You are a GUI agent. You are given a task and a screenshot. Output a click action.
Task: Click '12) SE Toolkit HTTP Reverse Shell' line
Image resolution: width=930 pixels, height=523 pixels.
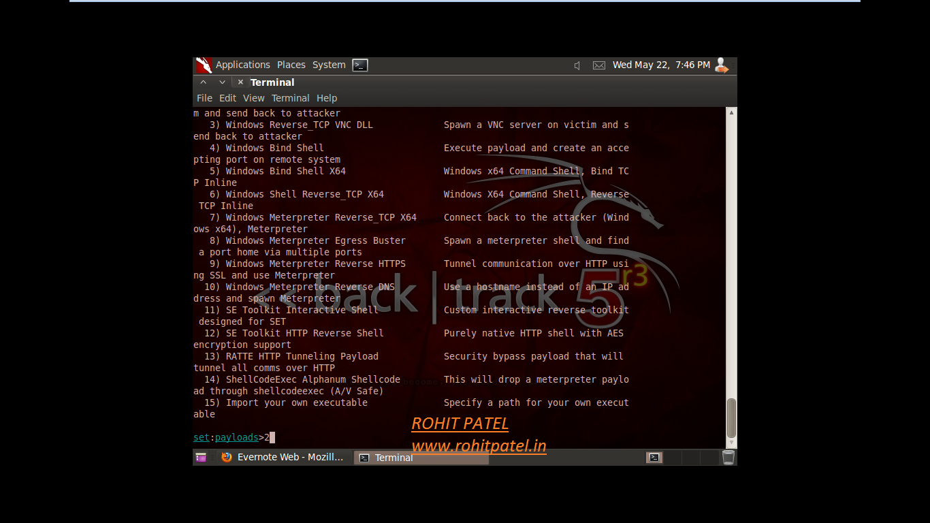pyautogui.click(x=294, y=333)
